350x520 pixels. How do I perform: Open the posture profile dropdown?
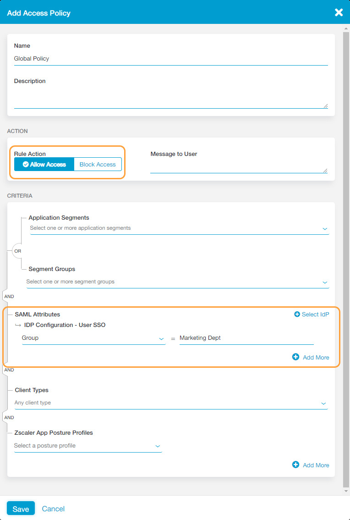tap(87, 446)
